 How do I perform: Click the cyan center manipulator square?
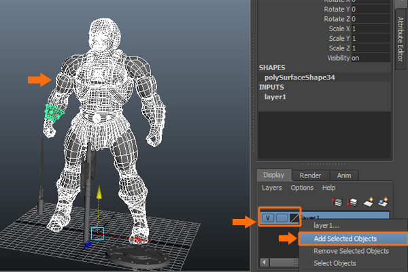click(x=97, y=233)
